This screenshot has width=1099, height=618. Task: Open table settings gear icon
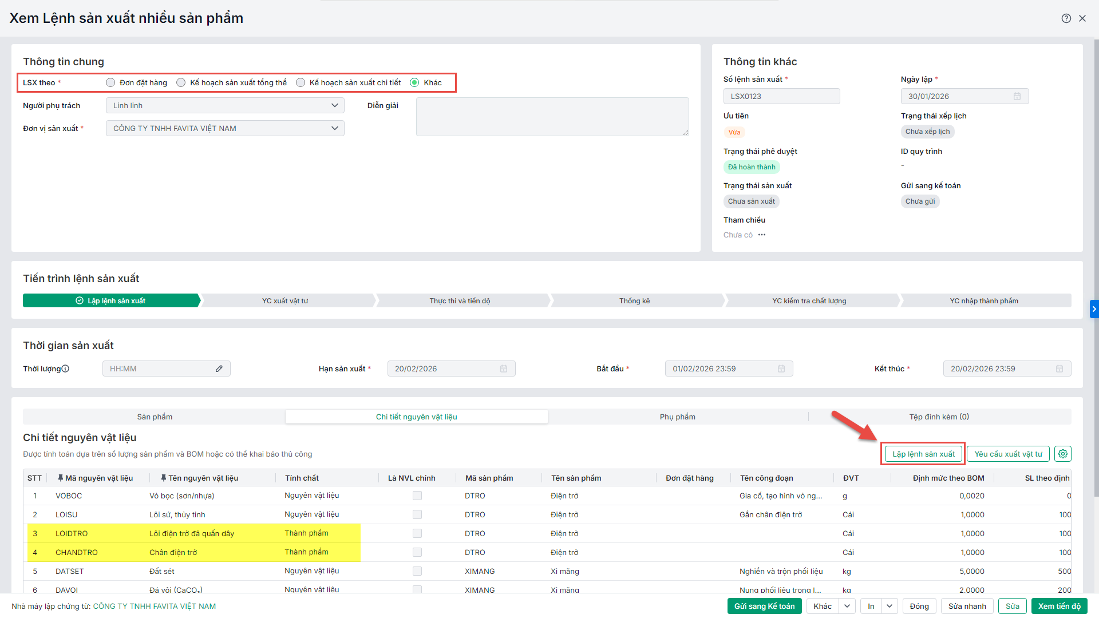pos(1063,454)
